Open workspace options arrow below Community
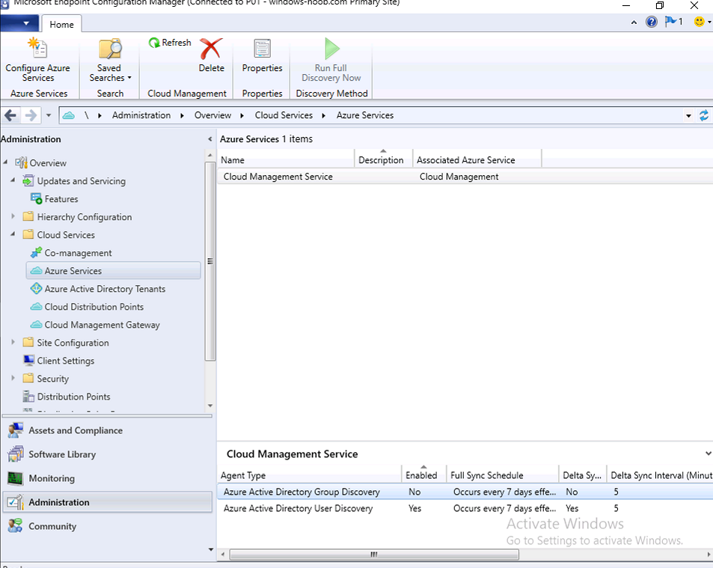 point(210,549)
